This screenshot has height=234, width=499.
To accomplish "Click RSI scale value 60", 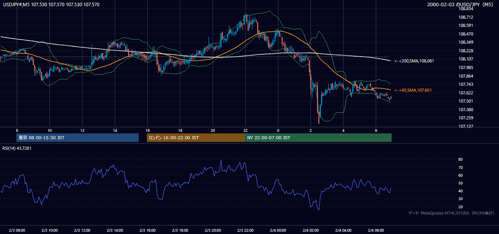I will tap(460, 175).
